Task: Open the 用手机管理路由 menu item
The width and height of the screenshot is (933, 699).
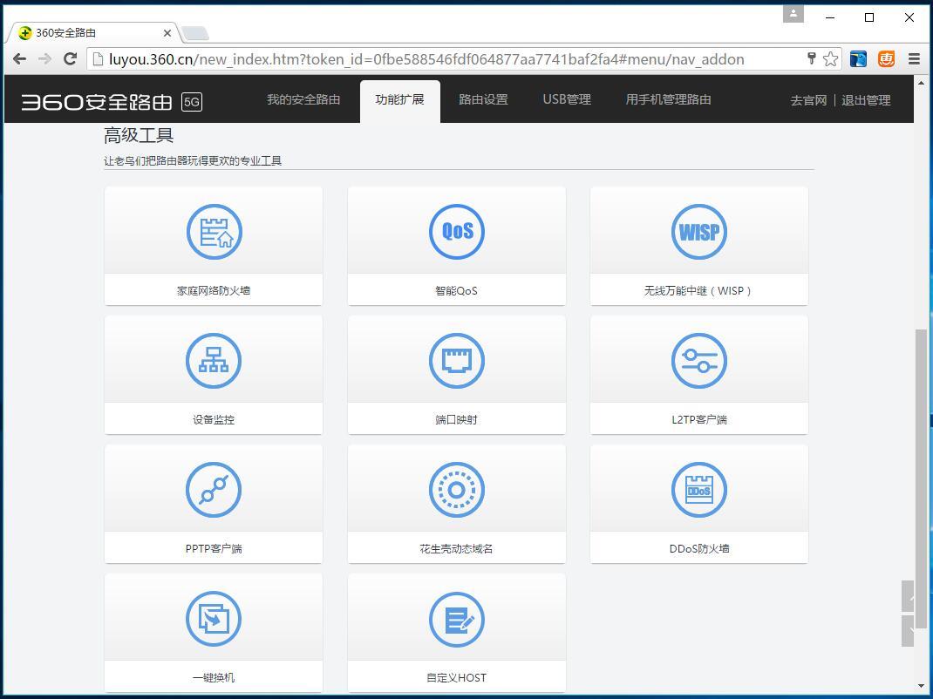Action: click(x=668, y=99)
